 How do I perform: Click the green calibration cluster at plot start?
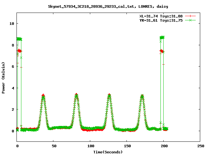19,39
